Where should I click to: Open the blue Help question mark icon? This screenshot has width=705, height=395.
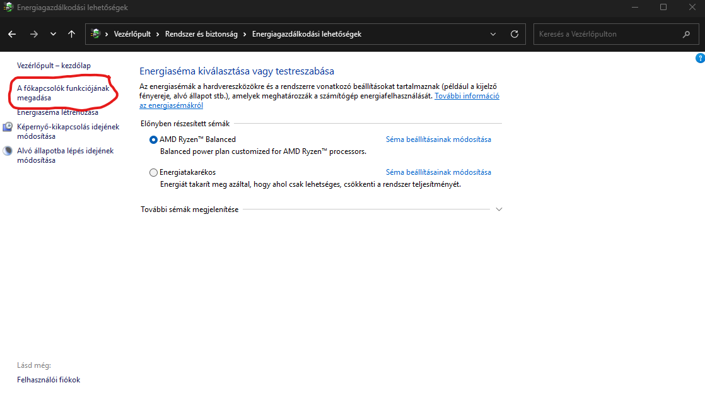point(699,58)
